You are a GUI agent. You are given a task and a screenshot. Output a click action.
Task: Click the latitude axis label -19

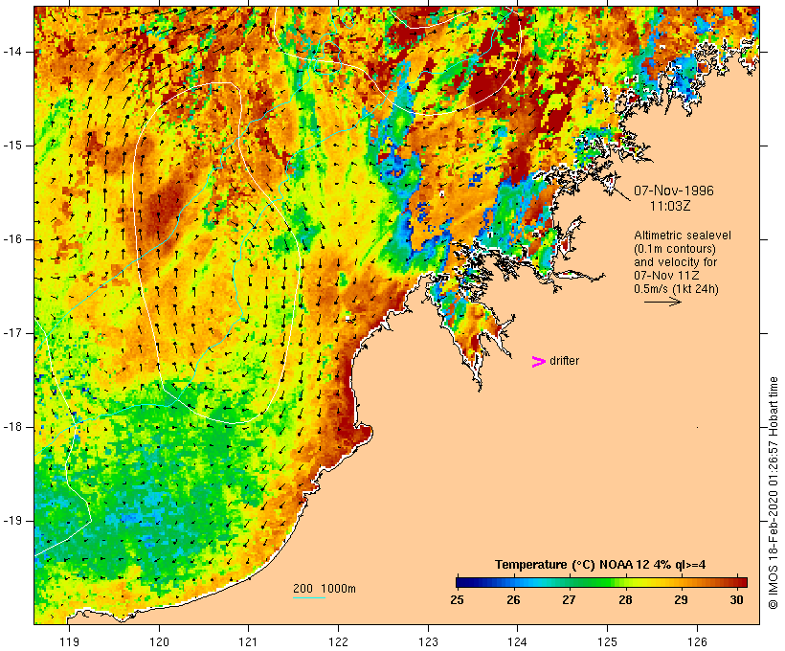[x=12, y=521]
